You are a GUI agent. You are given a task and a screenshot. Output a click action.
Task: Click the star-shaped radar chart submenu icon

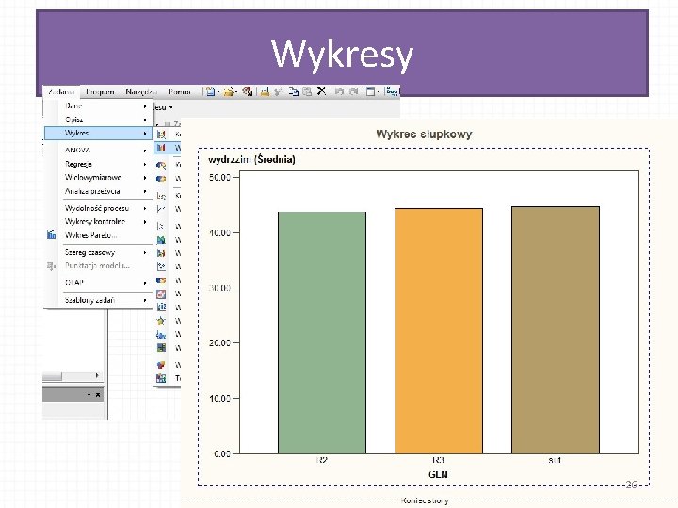click(x=161, y=321)
